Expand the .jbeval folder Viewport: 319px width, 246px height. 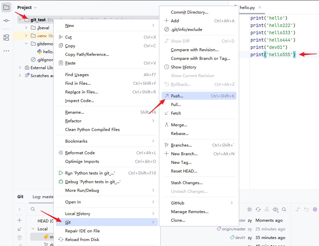(x=26, y=28)
